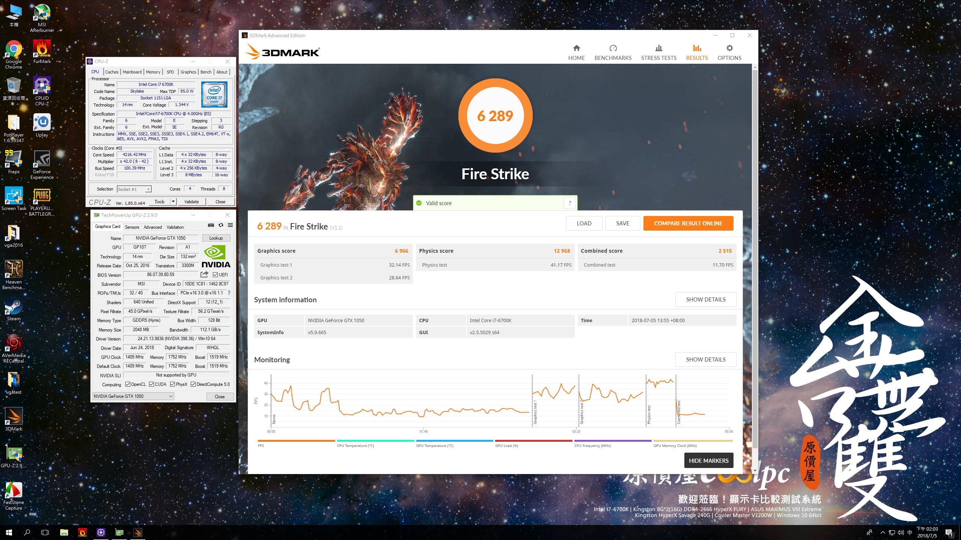The width and height of the screenshot is (961, 540).
Task: Open PotPlayer desktop shortcut
Action: [14, 128]
